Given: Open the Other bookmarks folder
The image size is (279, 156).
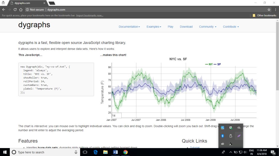Looking at the screenshot, I should click(x=265, y=15).
